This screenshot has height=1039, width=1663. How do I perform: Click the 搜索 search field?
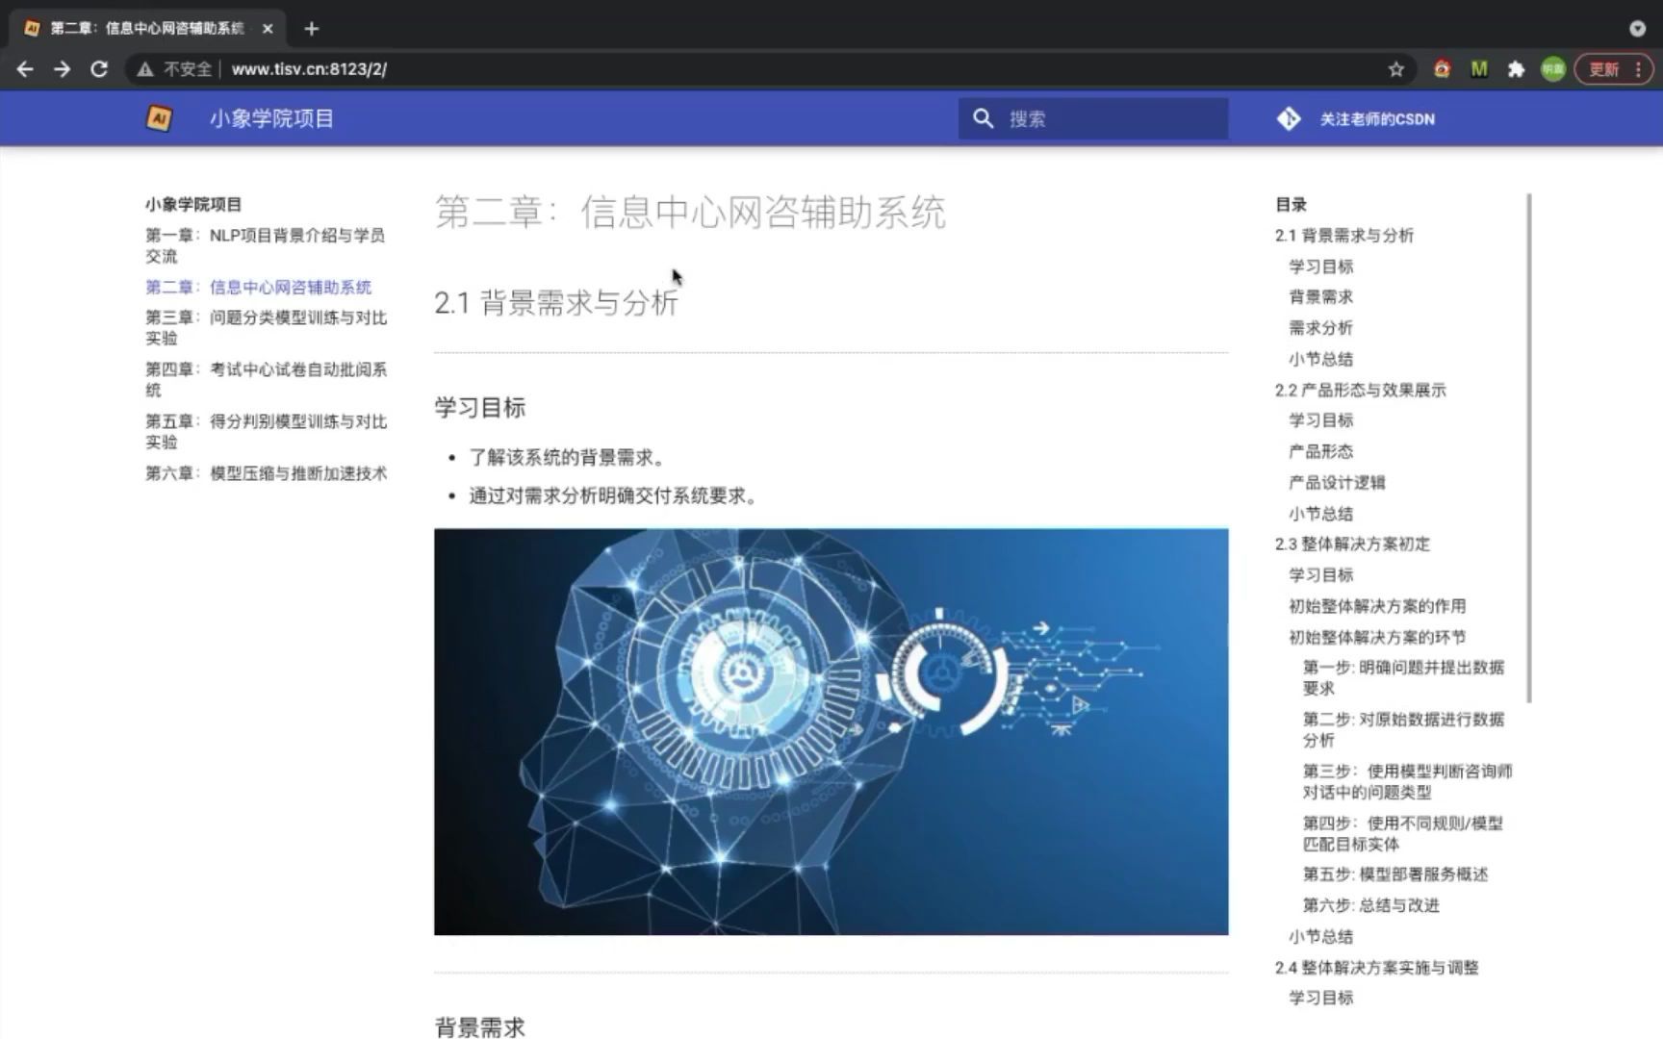pos(1093,118)
